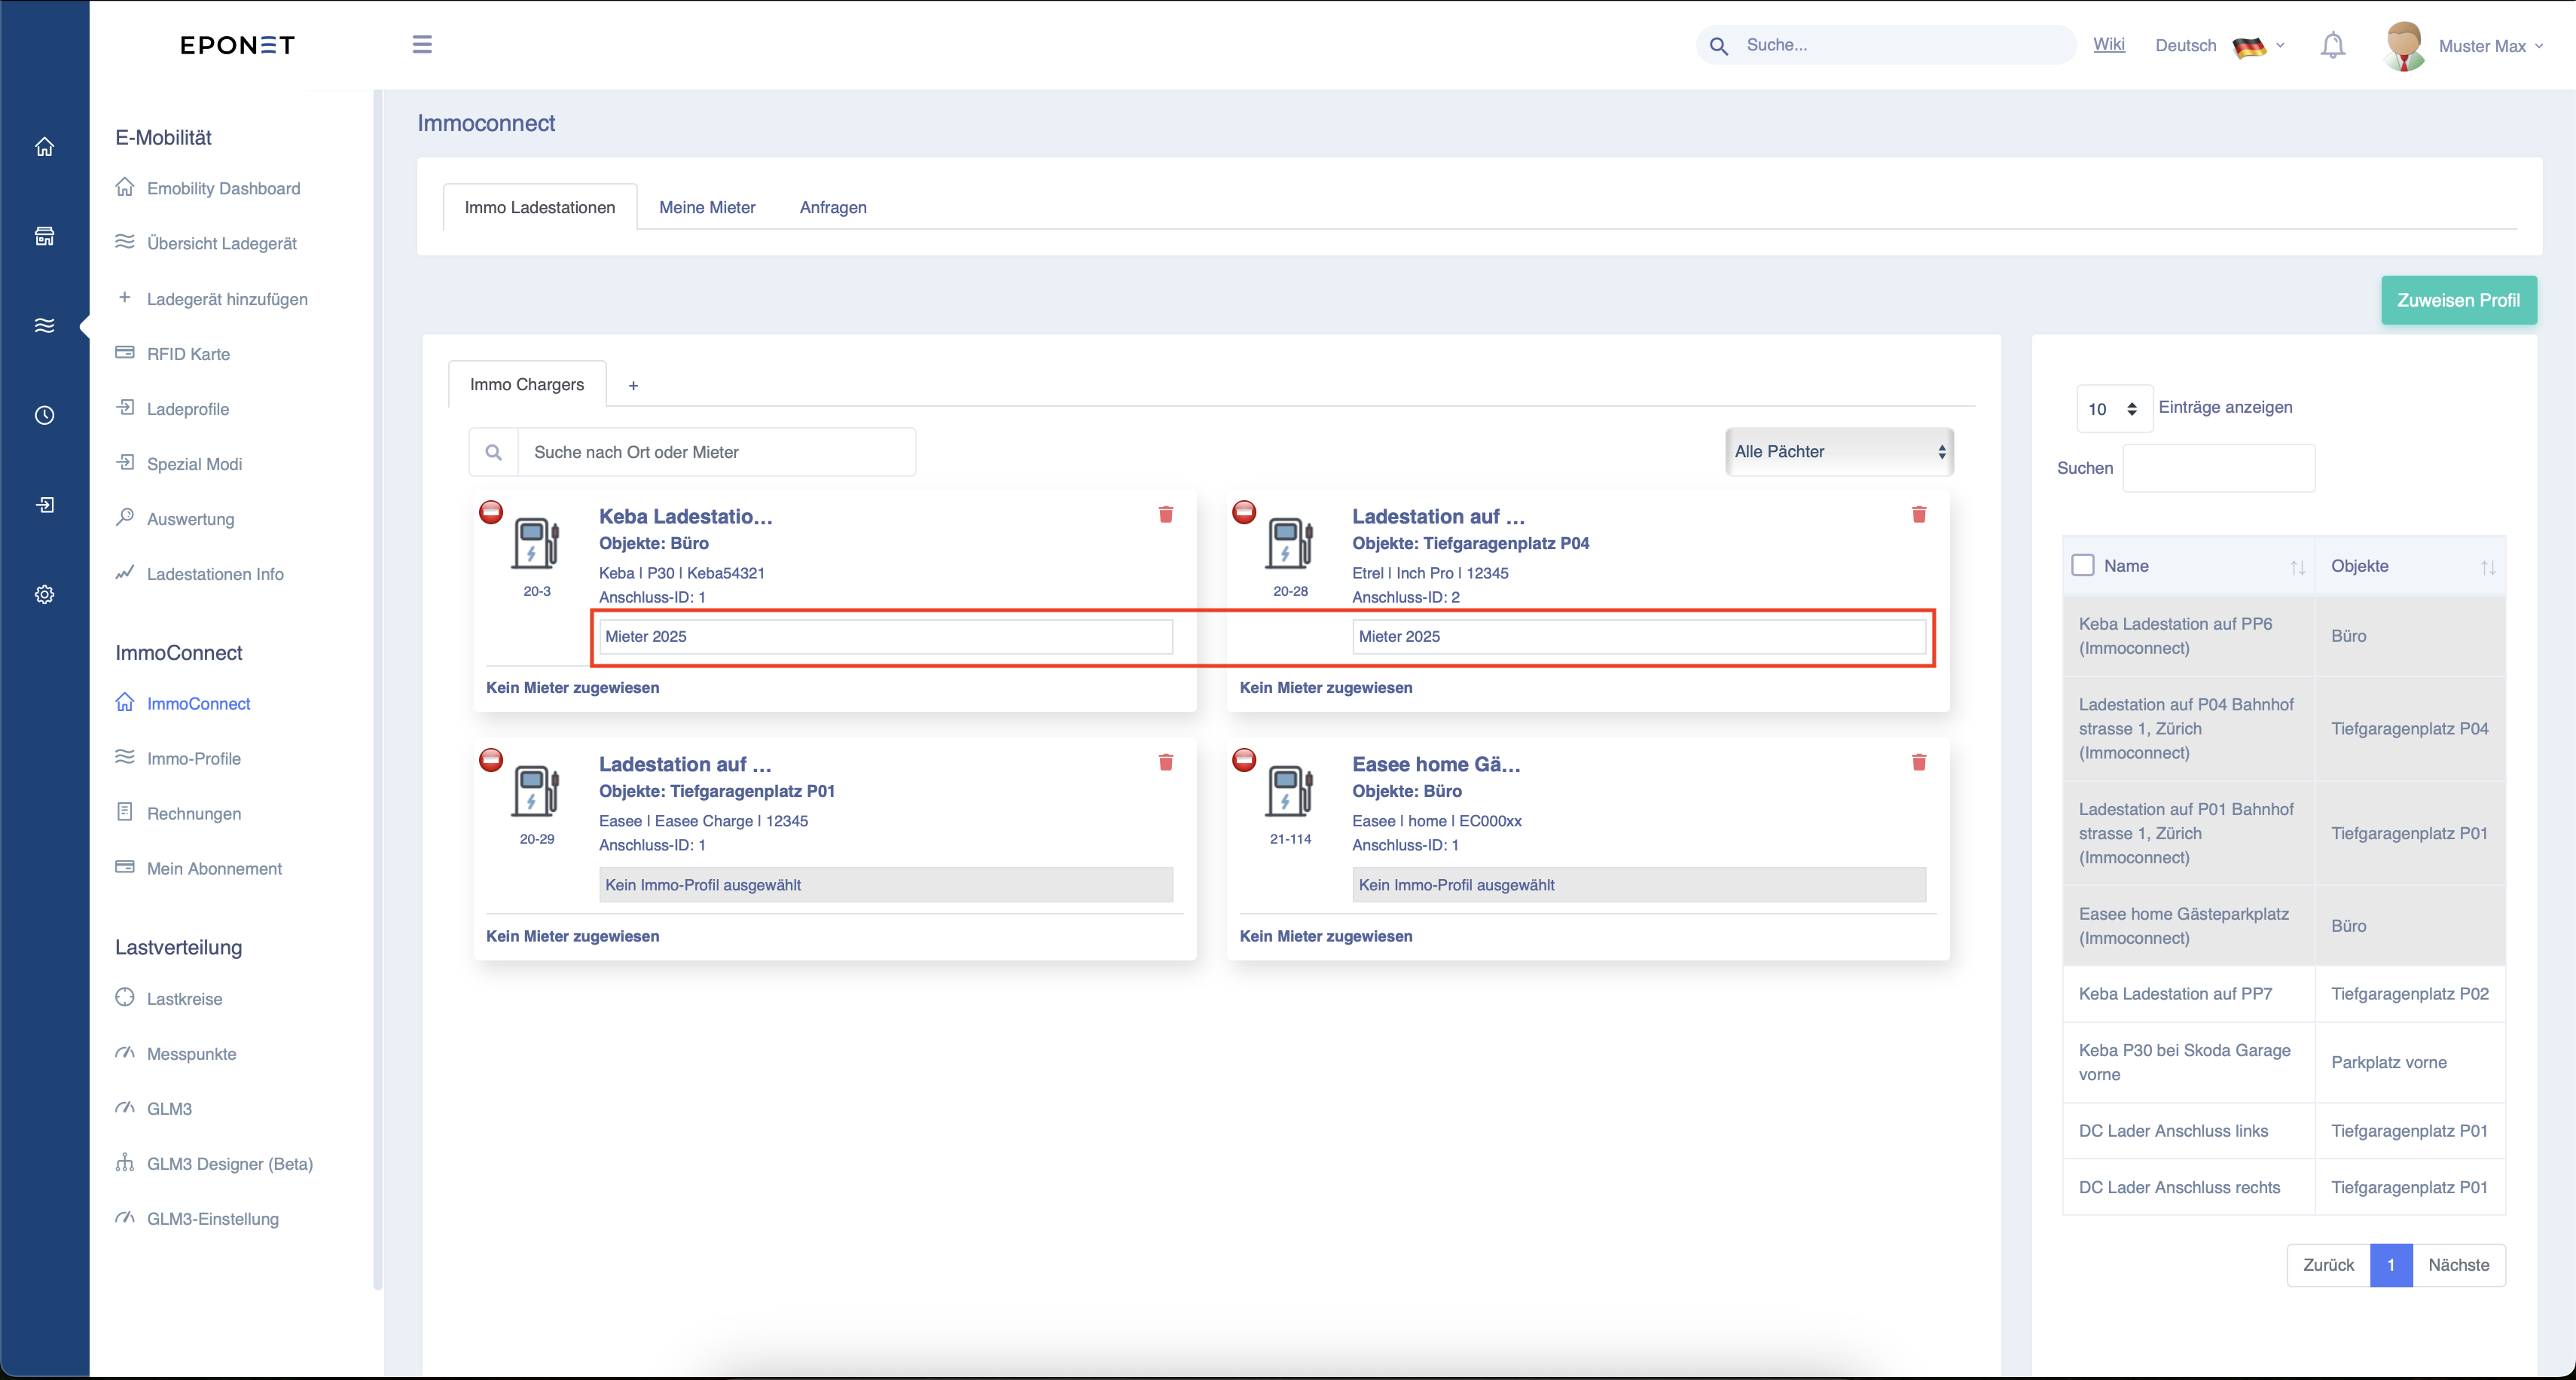Screen dimensions: 2576x1380
Task: Click red status icon on Ladestation P01 card
Action: click(x=491, y=760)
